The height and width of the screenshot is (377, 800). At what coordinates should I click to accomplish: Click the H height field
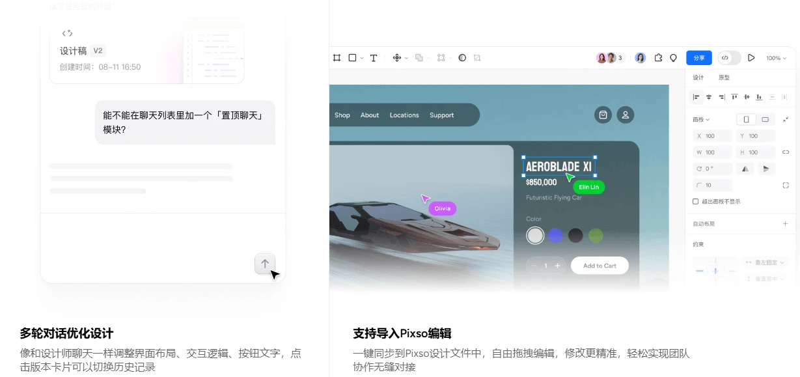[756, 152]
